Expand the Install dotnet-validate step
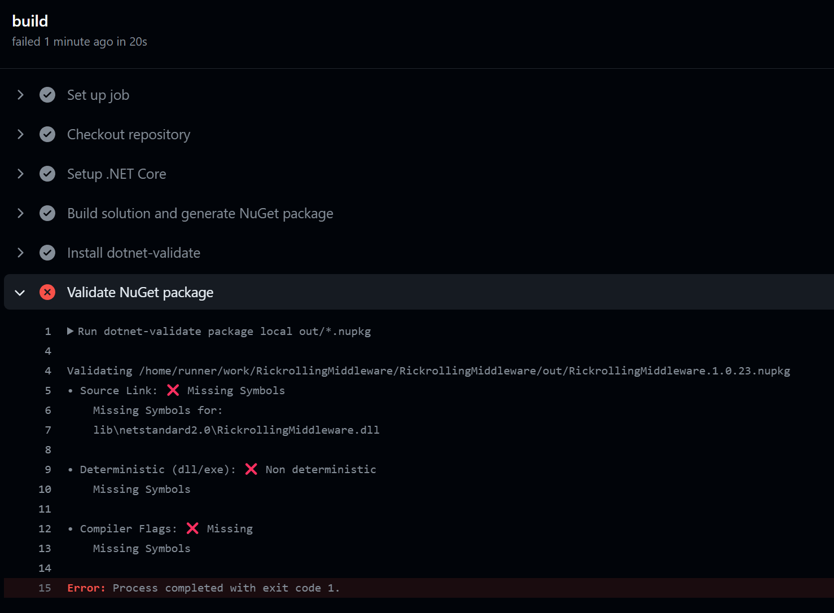The image size is (834, 613). pos(20,253)
